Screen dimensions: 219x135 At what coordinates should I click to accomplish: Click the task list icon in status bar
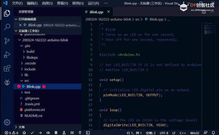(x=72, y=133)
